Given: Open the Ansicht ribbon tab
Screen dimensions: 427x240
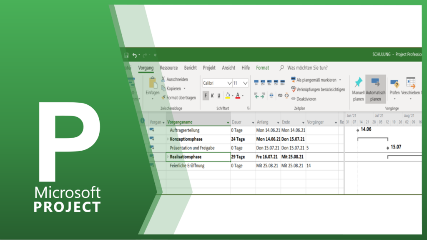Looking at the screenshot, I should [x=229, y=68].
